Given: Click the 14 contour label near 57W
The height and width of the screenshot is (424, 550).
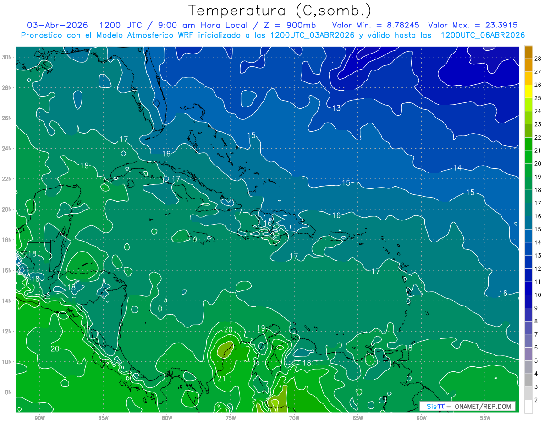Looking at the screenshot, I should tap(457, 168).
